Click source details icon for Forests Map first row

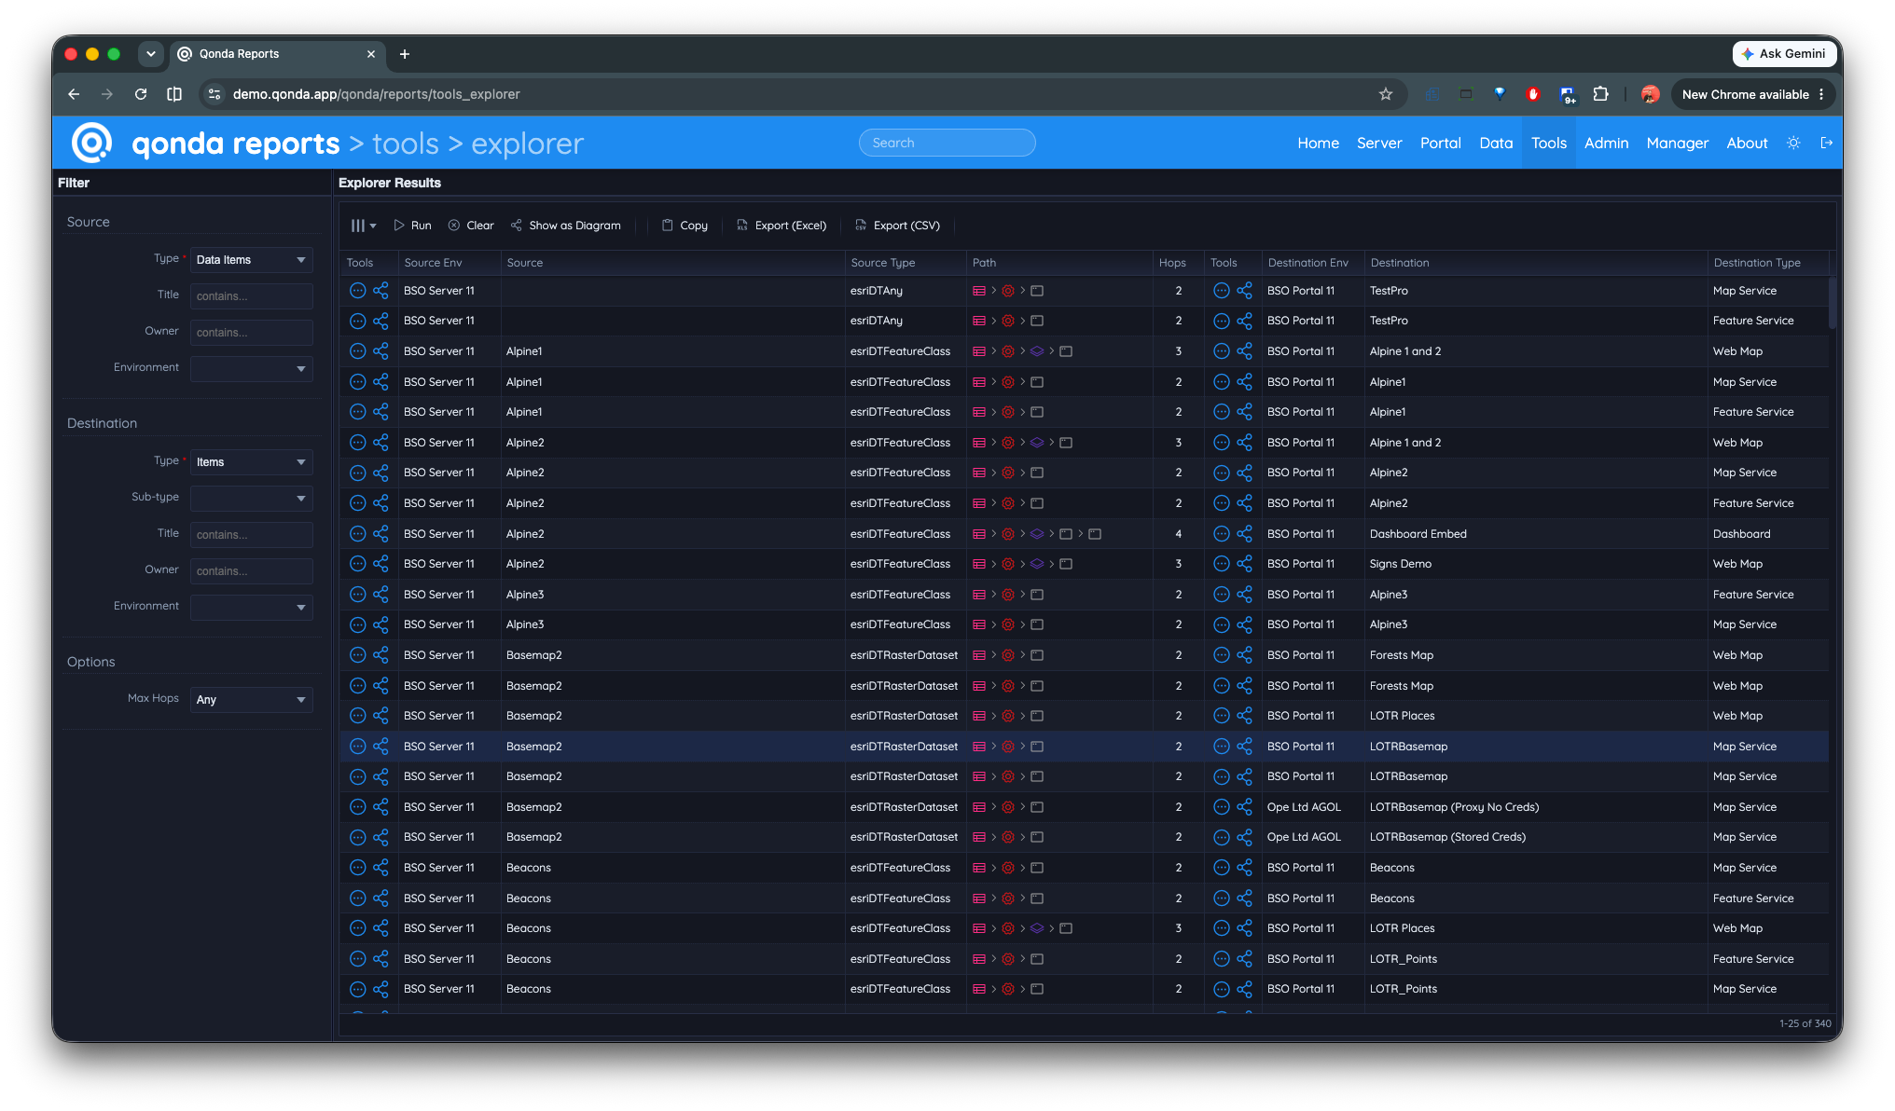tap(357, 655)
